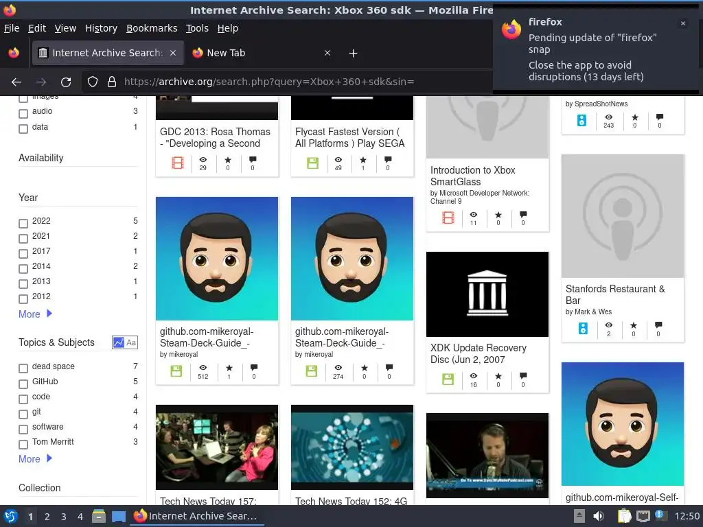Image resolution: width=703 pixels, height=527 pixels.
Task: Open the History menu
Action: [101, 28]
